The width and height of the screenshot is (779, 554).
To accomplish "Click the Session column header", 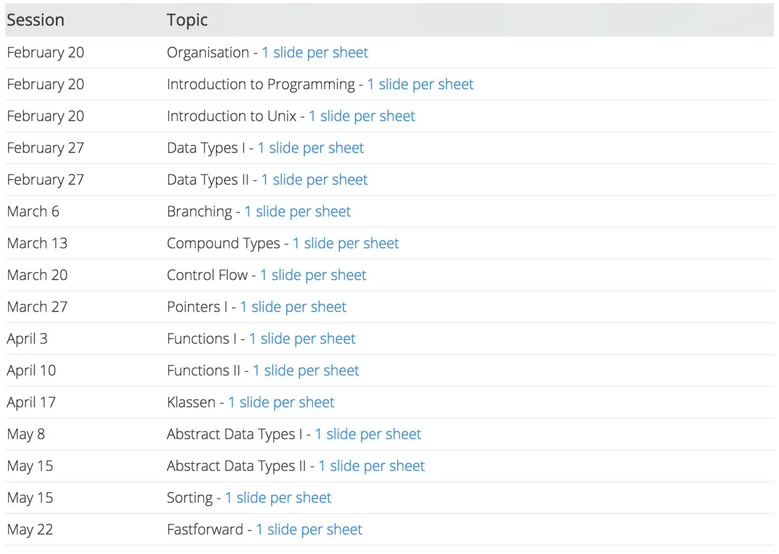I will 36,20.
